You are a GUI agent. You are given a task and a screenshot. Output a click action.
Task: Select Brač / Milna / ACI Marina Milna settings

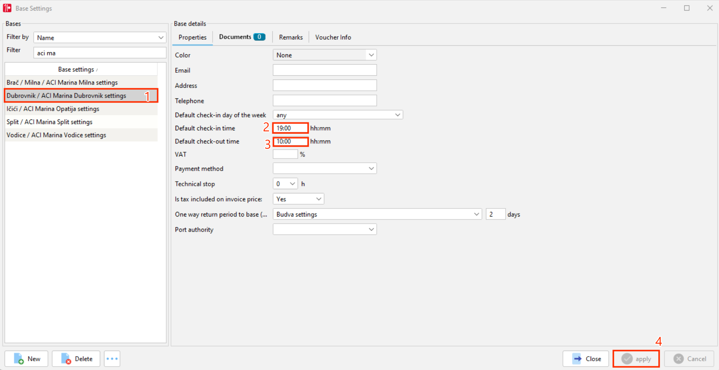pos(81,82)
